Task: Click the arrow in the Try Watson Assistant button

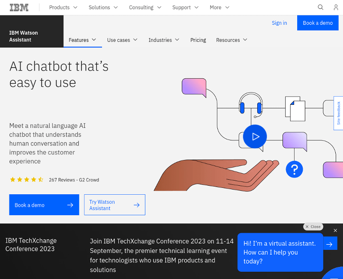Action: tap(137, 205)
